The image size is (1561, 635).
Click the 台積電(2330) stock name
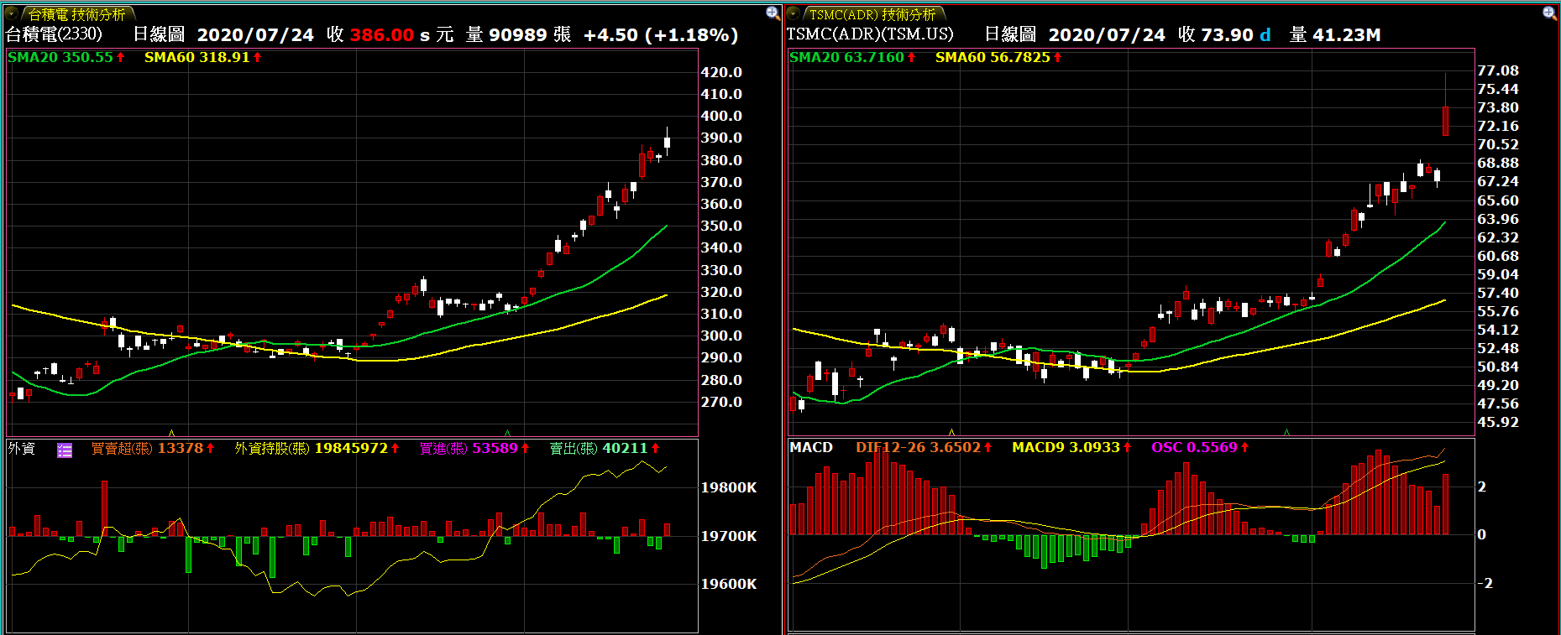pyautogui.click(x=55, y=34)
